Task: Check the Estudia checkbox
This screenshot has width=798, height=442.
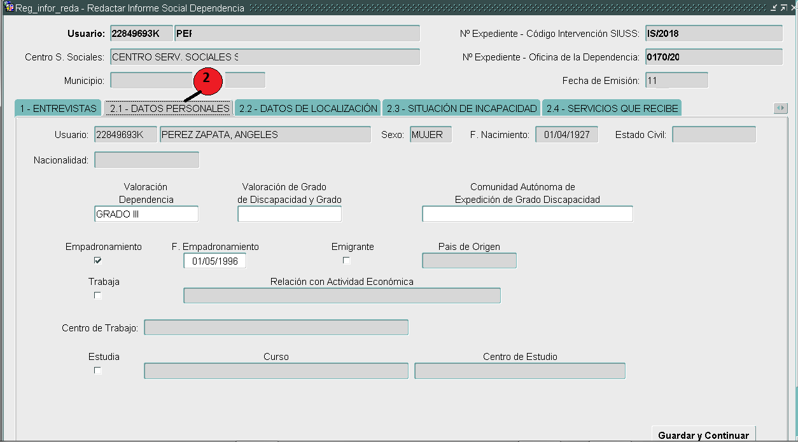Action: tap(98, 370)
